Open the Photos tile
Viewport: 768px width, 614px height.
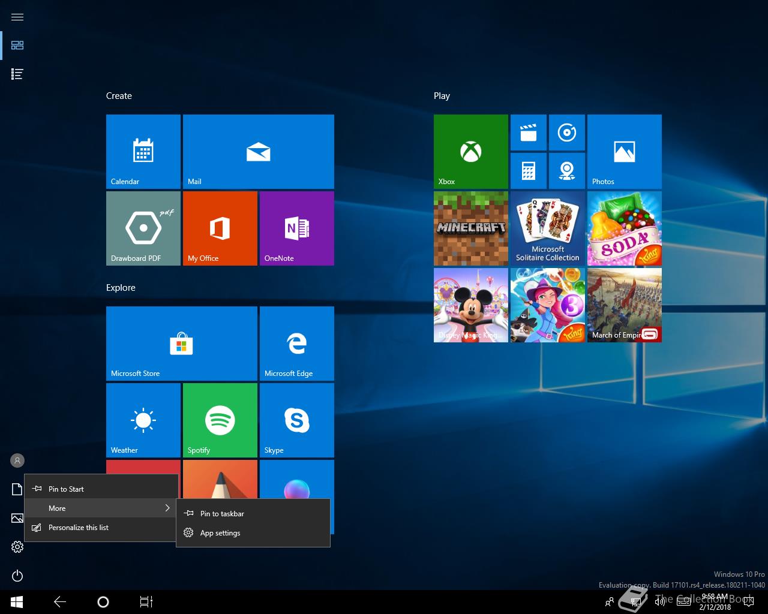coord(625,152)
